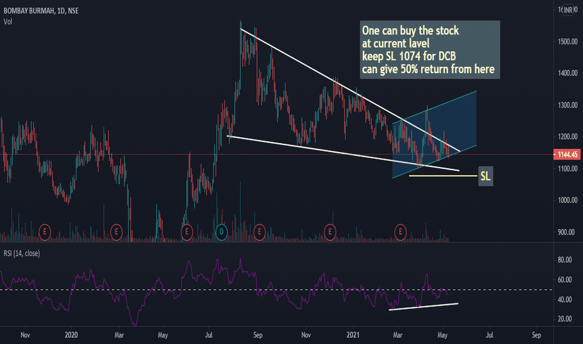The width and height of the screenshot is (583, 344).
Task: Click the earnings 'E' marker directly left of the 'D' marker
Action: click(x=186, y=232)
